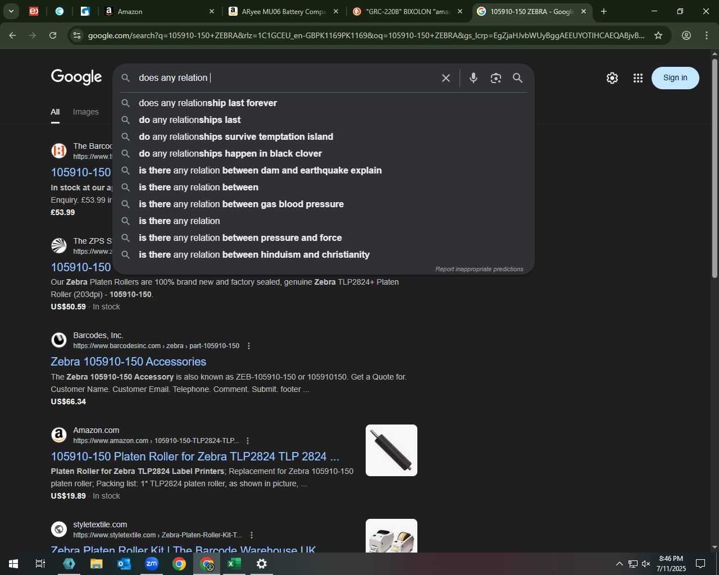This screenshot has height=575, width=719.
Task: Select suggestion 'do any relationships last'
Action: pyautogui.click(x=324, y=120)
